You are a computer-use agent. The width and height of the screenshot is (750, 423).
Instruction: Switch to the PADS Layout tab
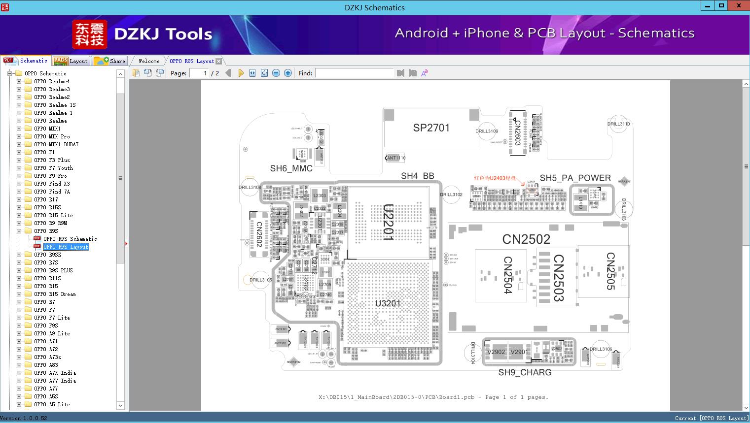(x=70, y=61)
